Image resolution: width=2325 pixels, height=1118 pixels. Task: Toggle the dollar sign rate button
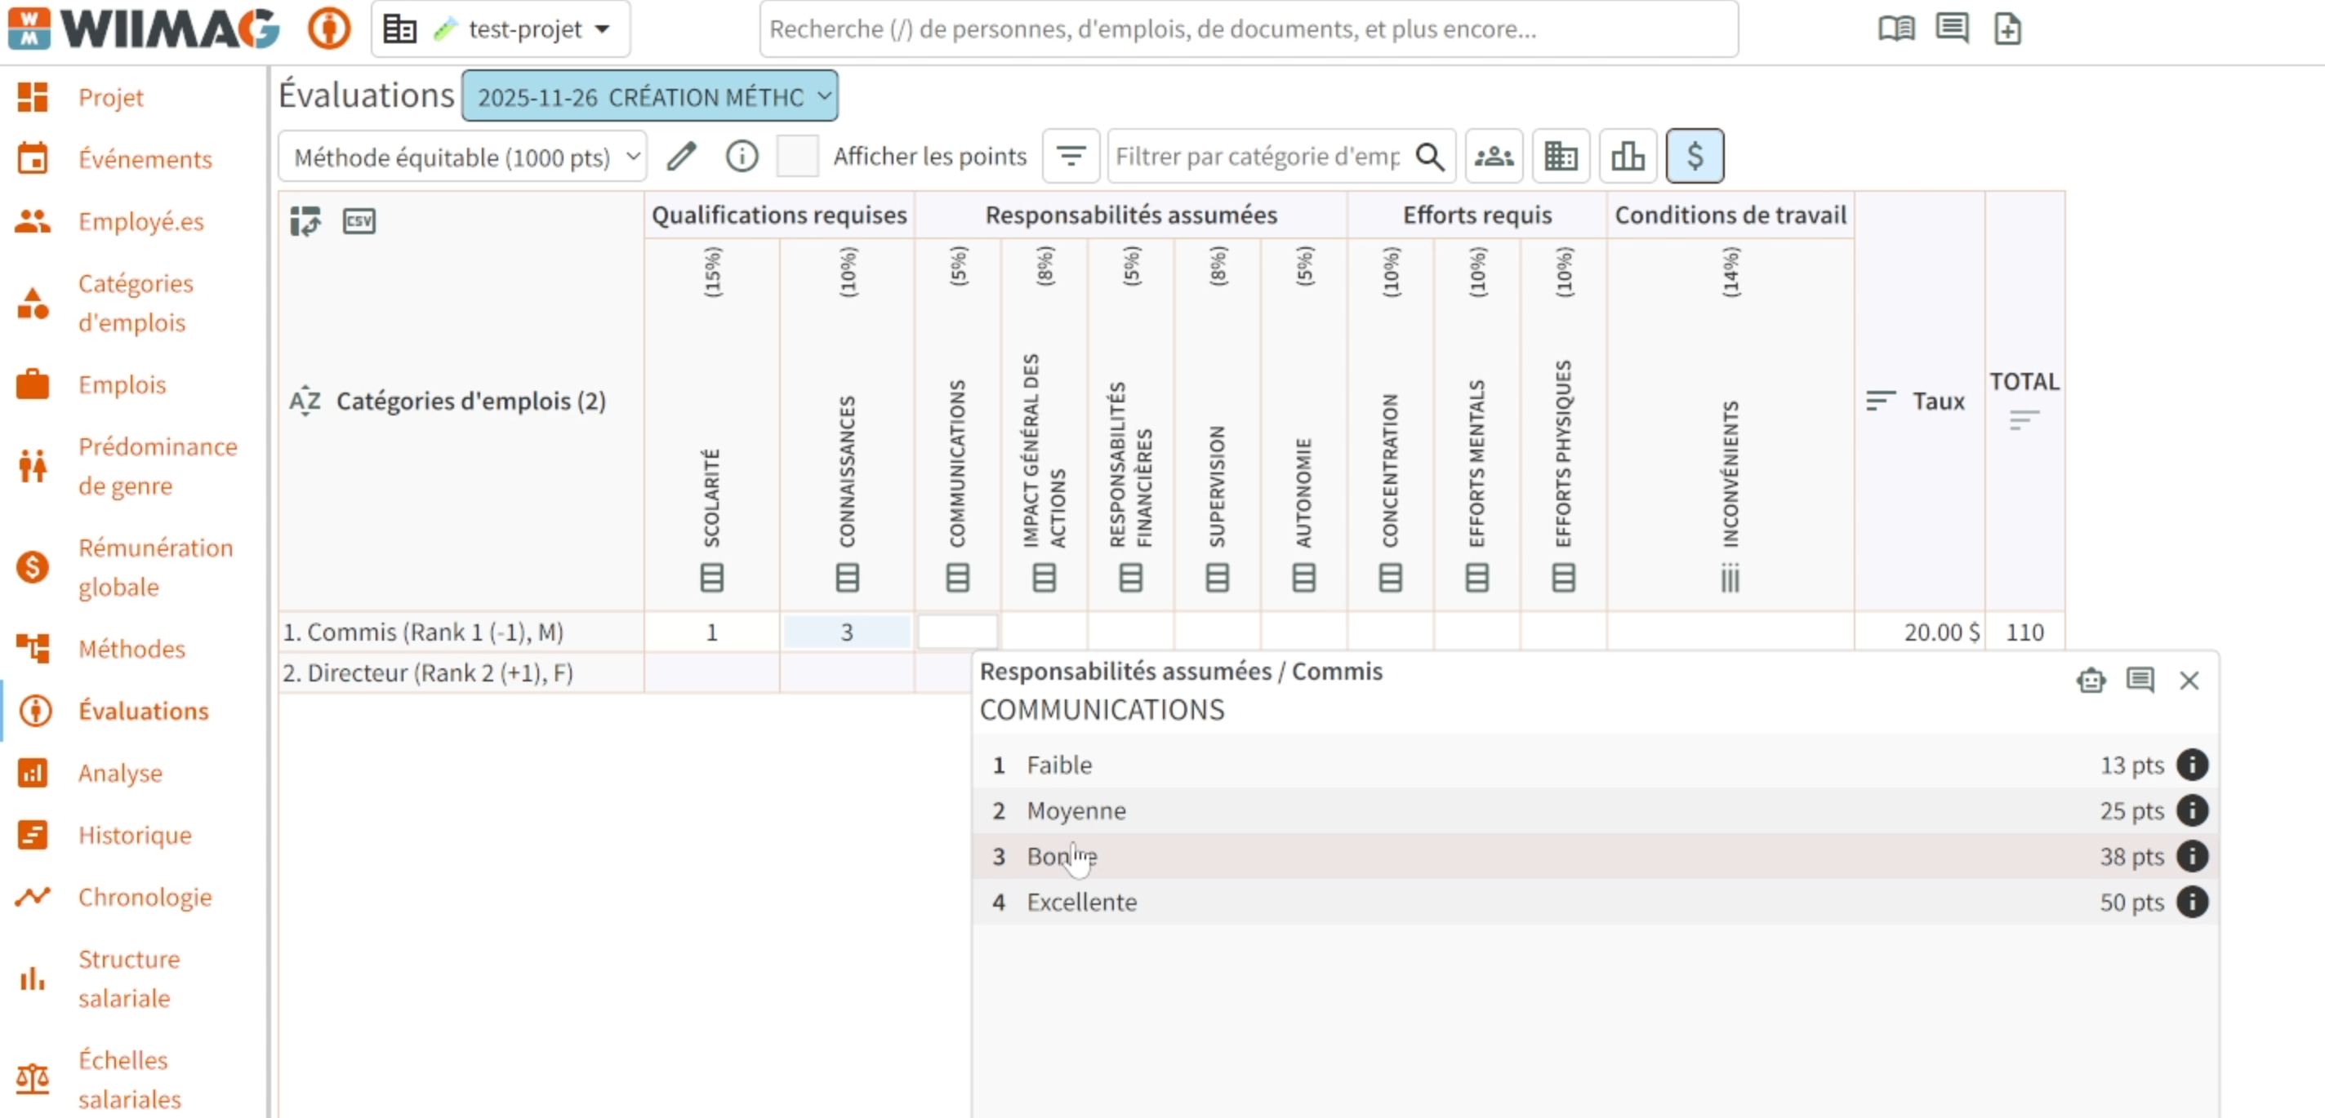(x=1694, y=157)
